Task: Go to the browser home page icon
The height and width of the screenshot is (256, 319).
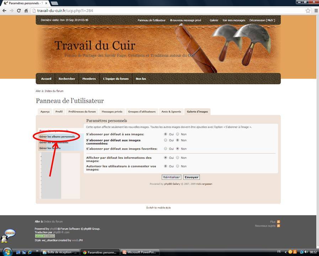Action: [x=26, y=11]
